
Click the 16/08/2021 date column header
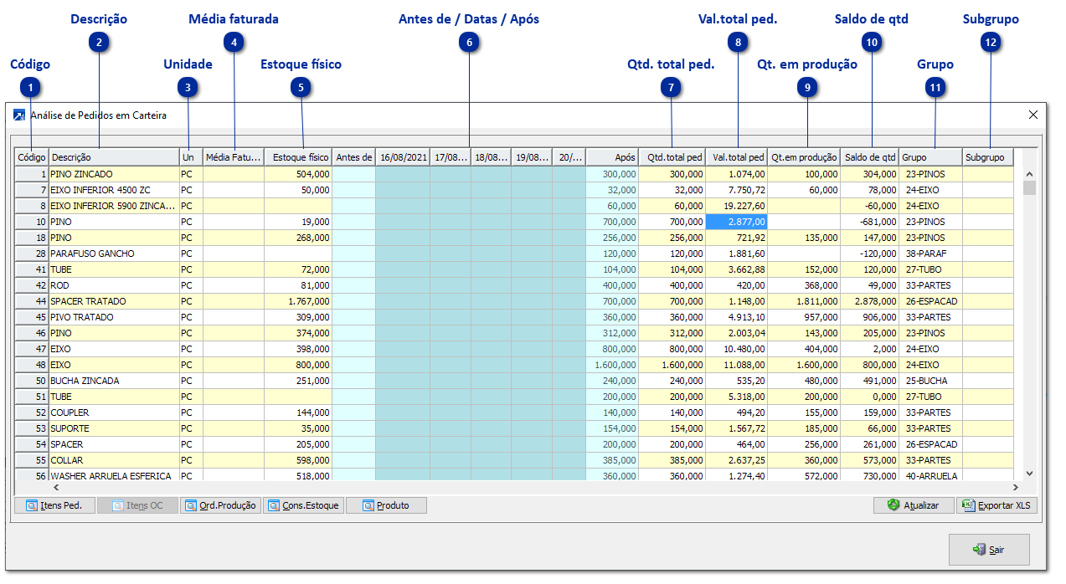coord(403,157)
